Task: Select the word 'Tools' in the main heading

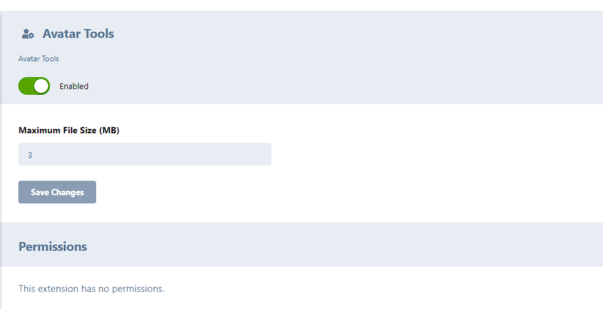Action: click(x=98, y=34)
